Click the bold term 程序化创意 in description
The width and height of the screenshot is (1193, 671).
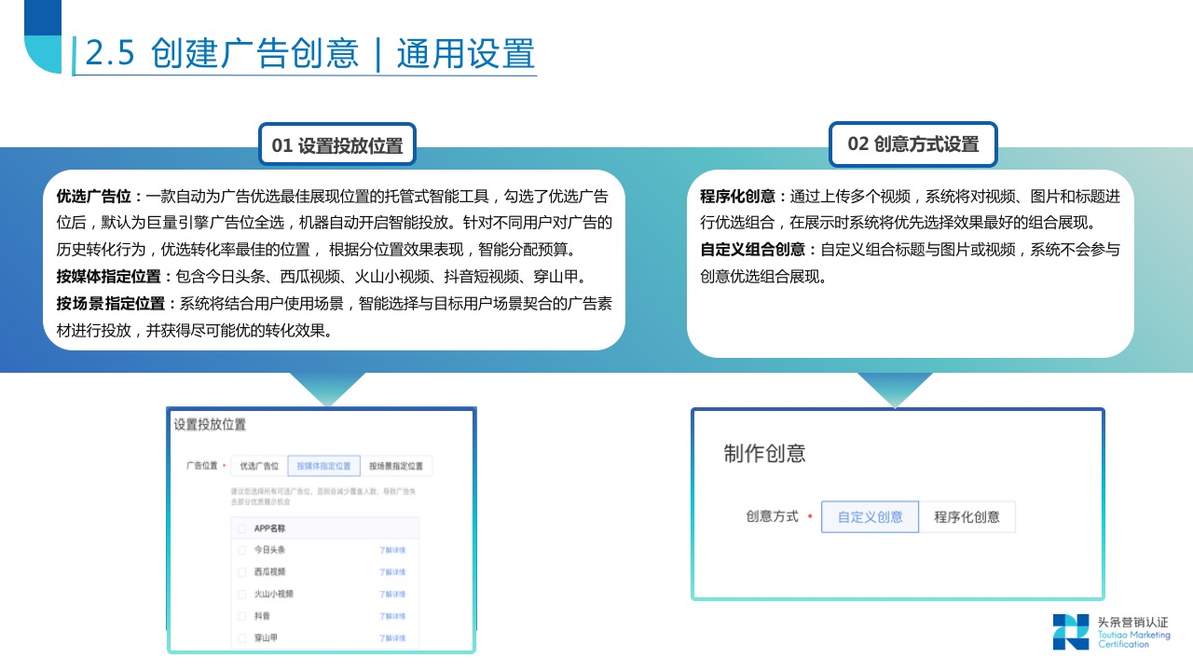tap(738, 197)
